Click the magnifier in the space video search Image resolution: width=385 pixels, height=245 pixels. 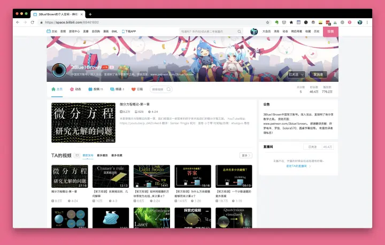pos(168,89)
